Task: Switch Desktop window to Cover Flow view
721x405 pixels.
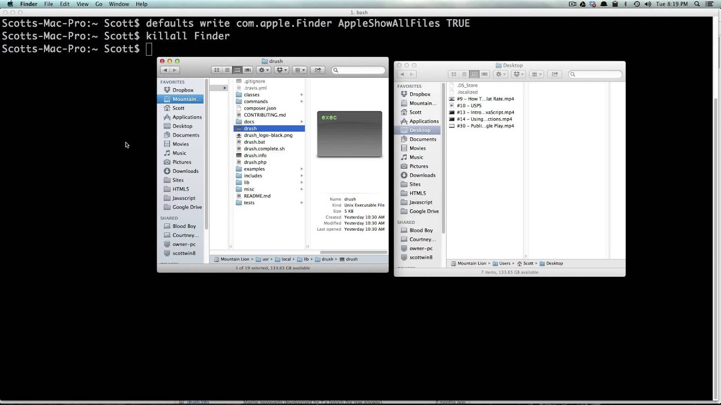Action: (484, 74)
